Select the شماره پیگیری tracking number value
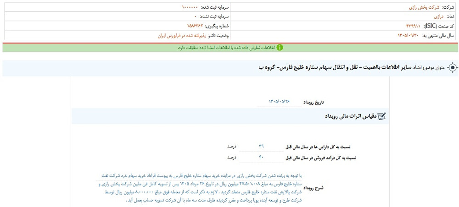Image resolution: width=459 pixels, height=207 pixels. 195,26
